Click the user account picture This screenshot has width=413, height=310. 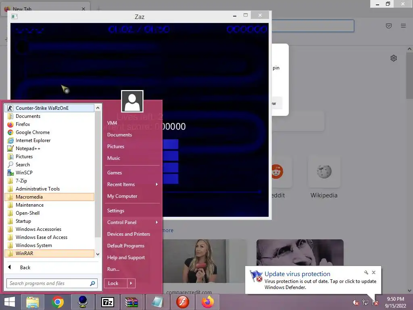pos(132,101)
